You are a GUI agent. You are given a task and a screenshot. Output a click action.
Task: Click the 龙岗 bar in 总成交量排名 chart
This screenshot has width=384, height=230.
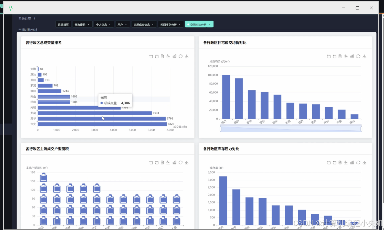tap(95, 113)
